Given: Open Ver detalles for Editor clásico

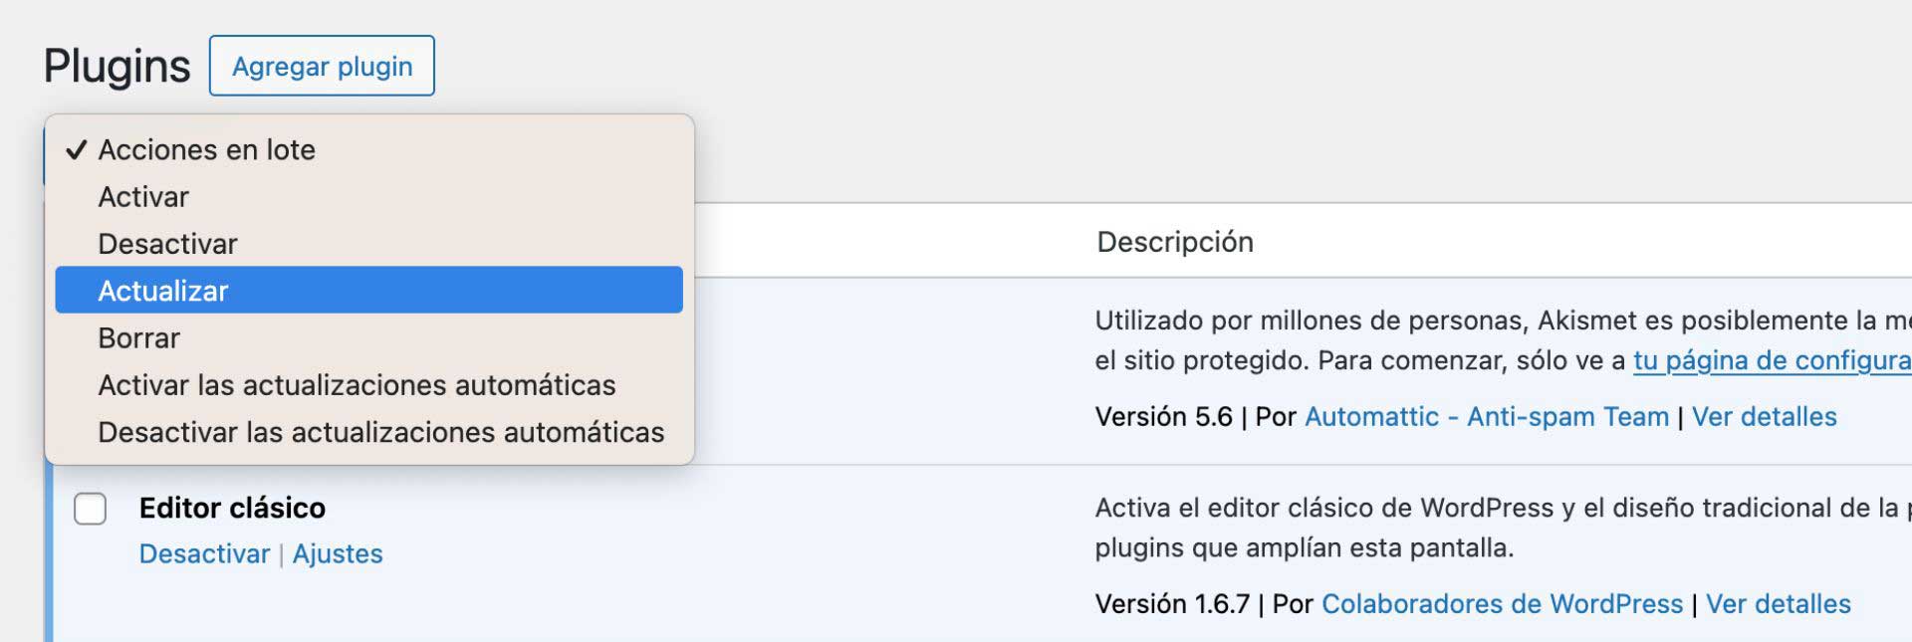Looking at the screenshot, I should 1778,603.
